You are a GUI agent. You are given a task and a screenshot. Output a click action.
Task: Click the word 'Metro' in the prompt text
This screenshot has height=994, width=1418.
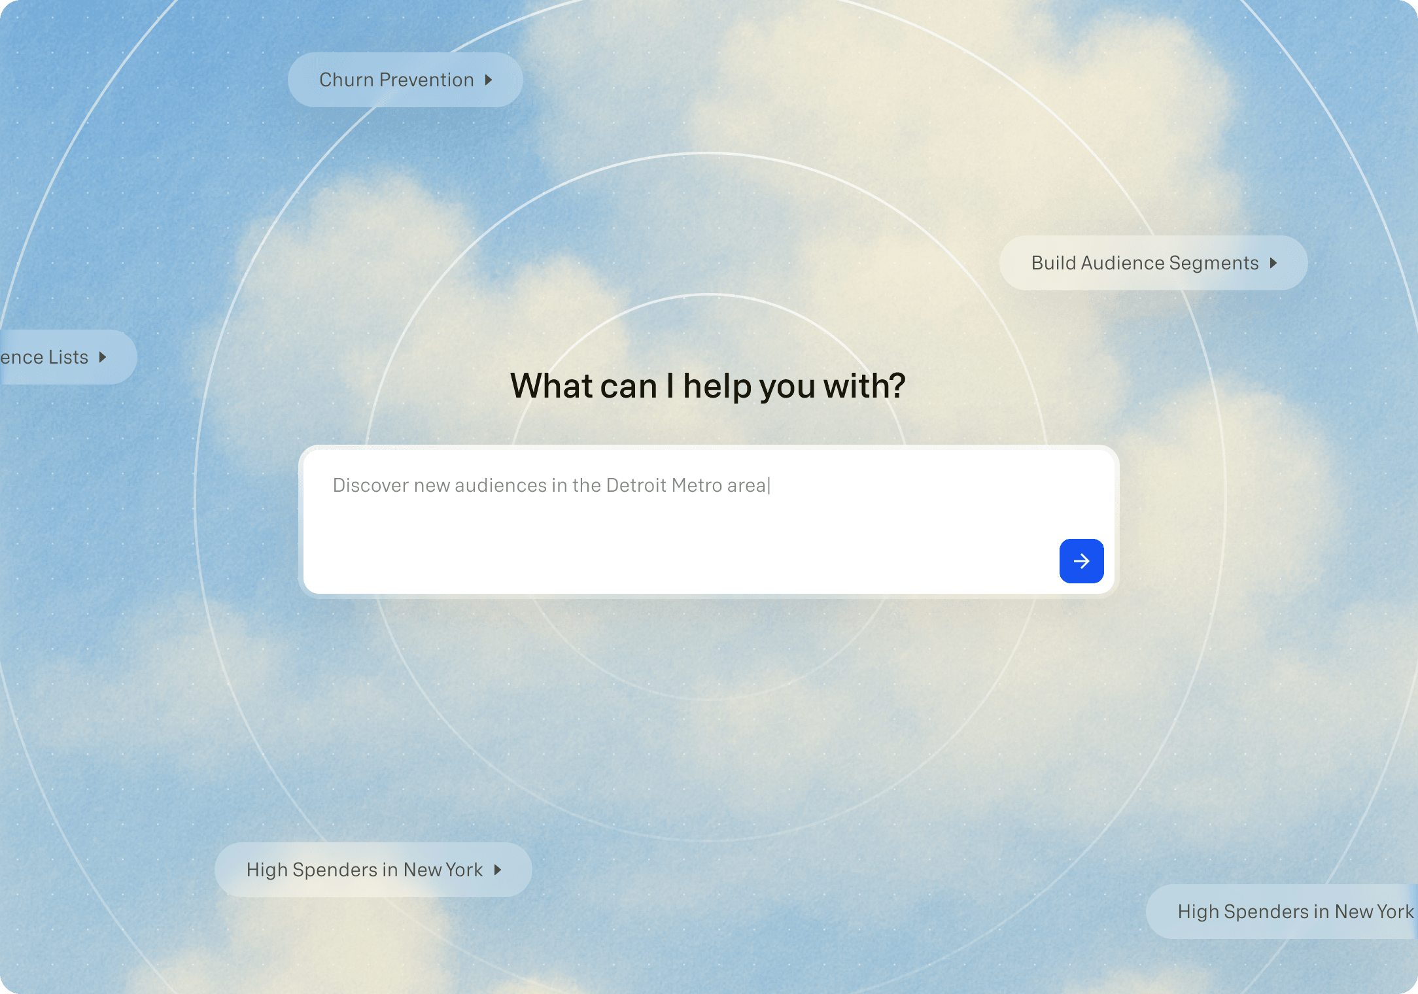(697, 485)
